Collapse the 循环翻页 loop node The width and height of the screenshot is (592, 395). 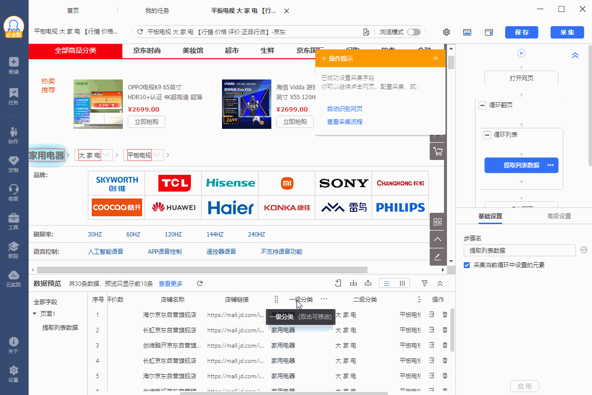pos(482,105)
